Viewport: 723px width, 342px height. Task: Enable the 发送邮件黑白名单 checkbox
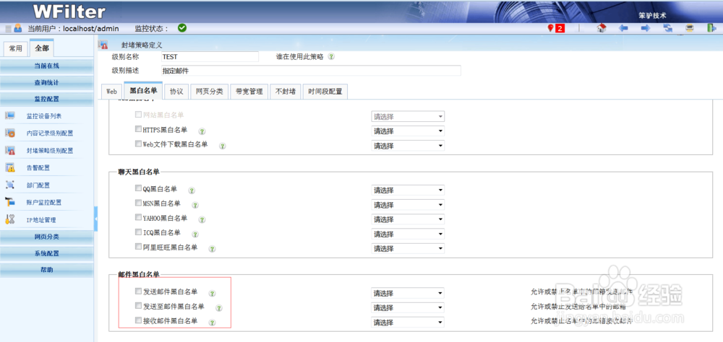138,291
